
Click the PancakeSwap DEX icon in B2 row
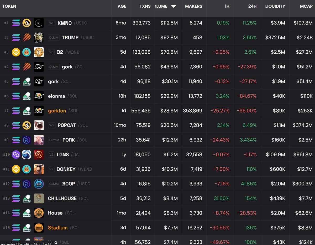pyautogui.click(x=27, y=52)
